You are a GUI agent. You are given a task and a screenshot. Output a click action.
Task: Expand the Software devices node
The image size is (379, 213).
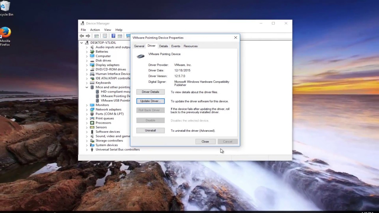click(x=87, y=132)
